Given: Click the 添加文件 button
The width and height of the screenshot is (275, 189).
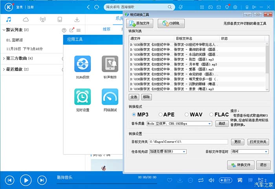Looking at the screenshot, I should (x=140, y=24).
